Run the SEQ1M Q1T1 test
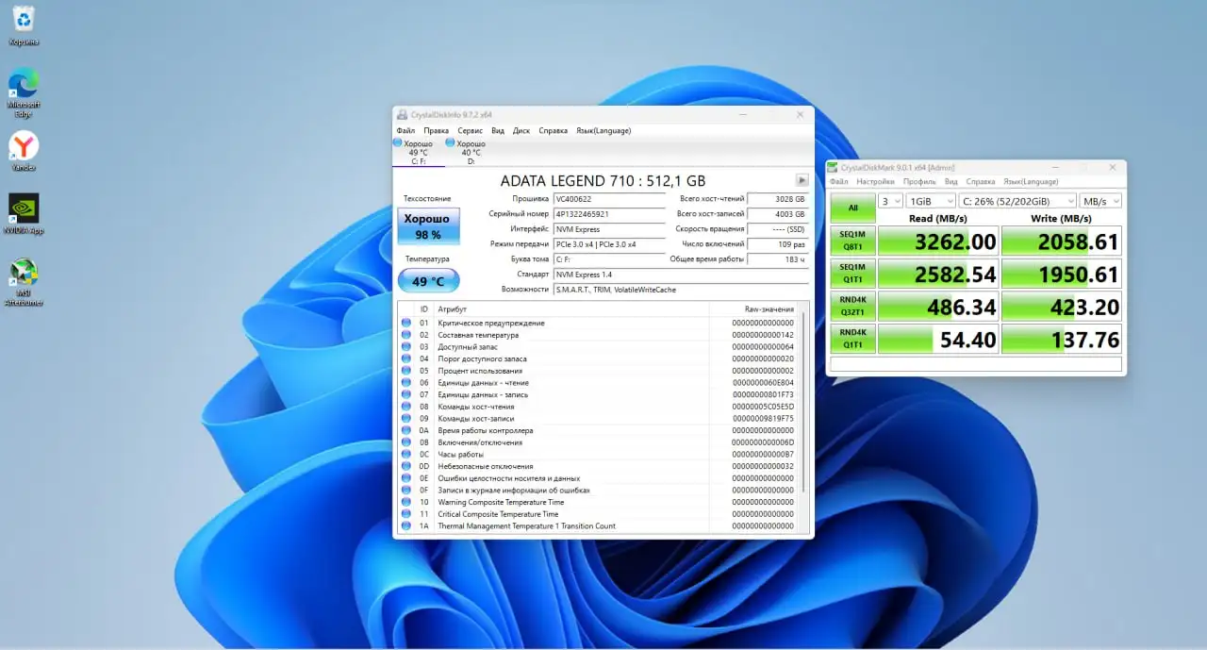The width and height of the screenshot is (1207, 650). tap(852, 275)
